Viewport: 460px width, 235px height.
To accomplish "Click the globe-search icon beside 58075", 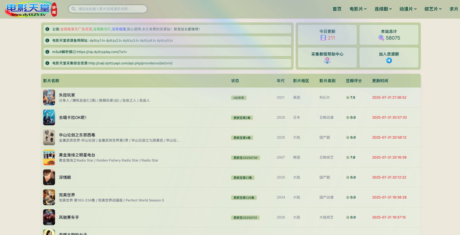I will (381, 38).
